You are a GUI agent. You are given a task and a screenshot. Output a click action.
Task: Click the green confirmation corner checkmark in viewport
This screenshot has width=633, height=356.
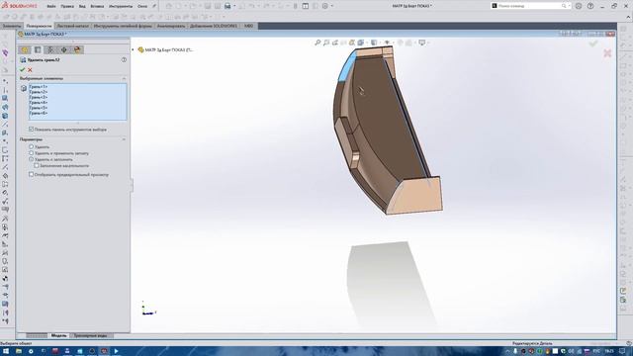593,44
